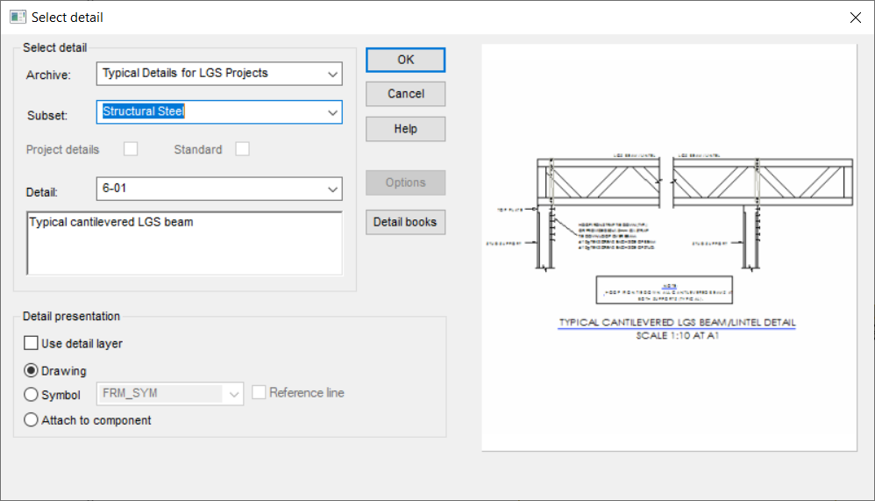Click the Select detail window icon
This screenshot has height=501, width=875.
17,17
